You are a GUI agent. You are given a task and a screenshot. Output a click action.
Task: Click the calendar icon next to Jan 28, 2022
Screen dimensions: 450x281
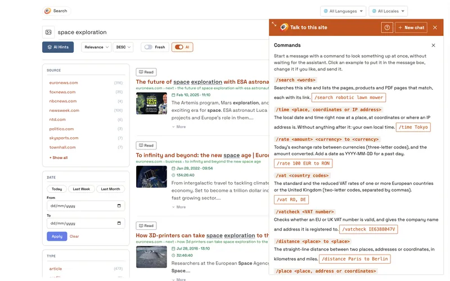[173, 168]
